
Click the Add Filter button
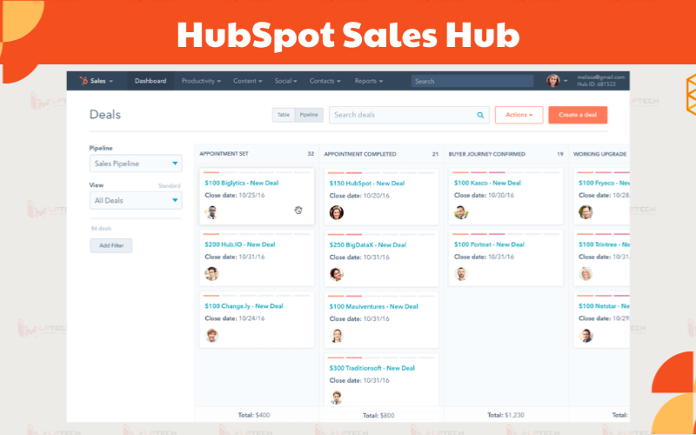coord(111,245)
